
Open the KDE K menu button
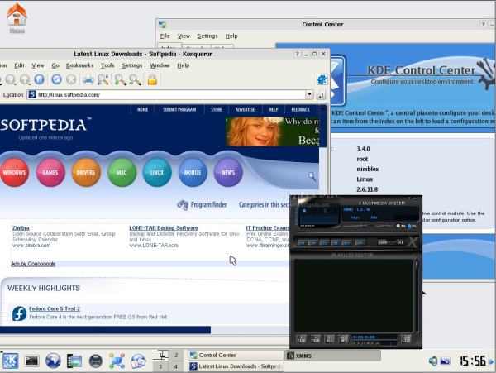[11, 361]
